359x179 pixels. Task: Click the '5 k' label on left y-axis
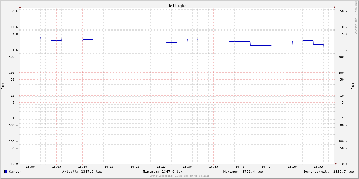pos(15,34)
